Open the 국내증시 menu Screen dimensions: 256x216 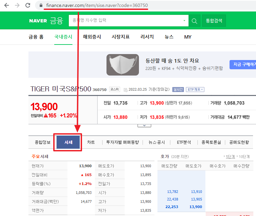(x=63, y=37)
